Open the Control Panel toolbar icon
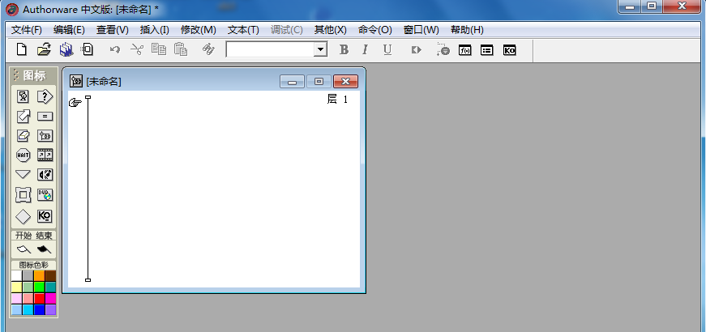Screen dimensions: 706x332 point(443,49)
